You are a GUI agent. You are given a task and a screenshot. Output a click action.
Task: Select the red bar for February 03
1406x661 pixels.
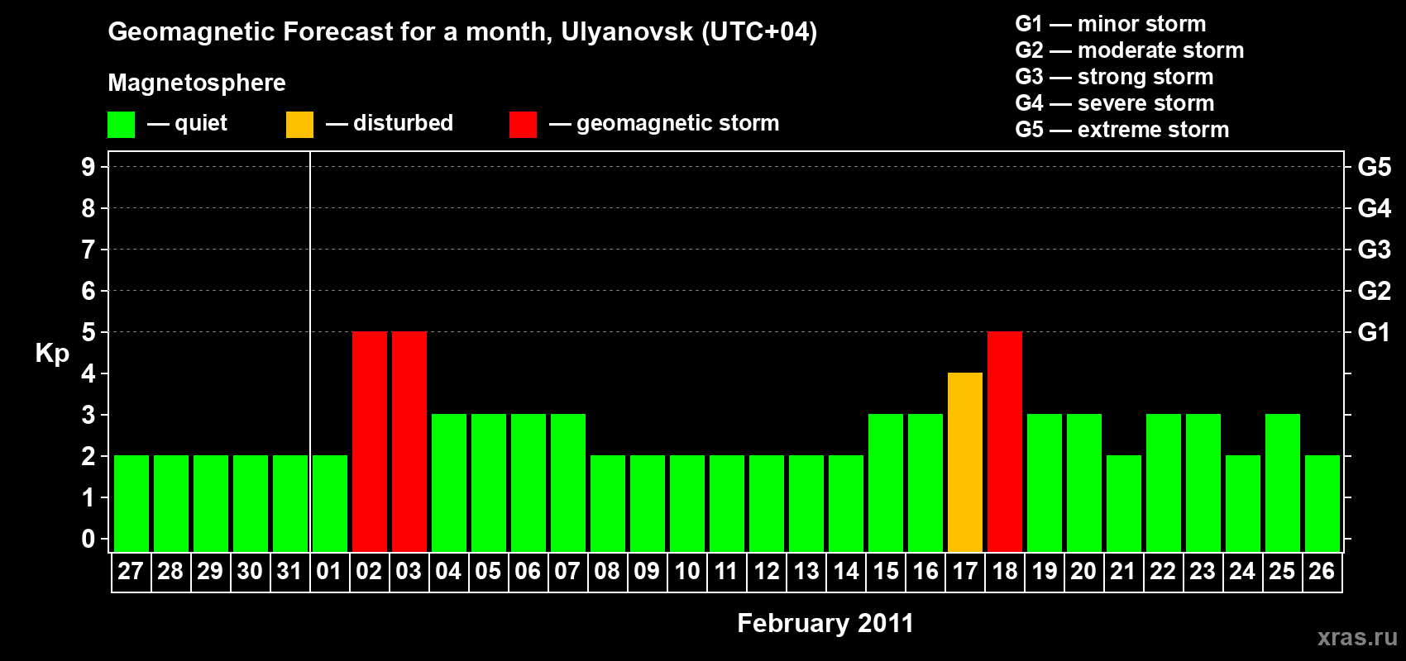[409, 441]
